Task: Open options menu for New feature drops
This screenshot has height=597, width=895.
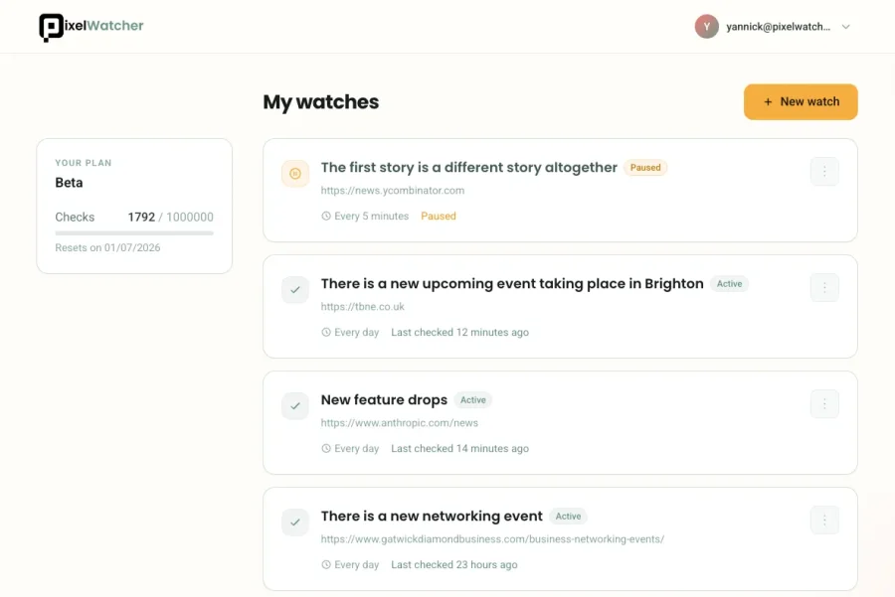Action: (824, 404)
